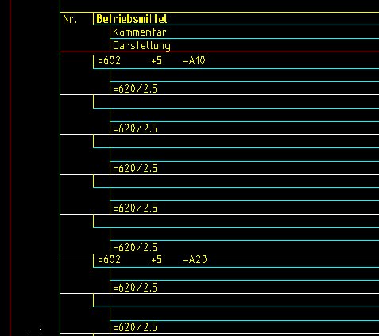The height and width of the screenshot is (336, 379).
Task: Click the -A10 device designation
Action: point(194,61)
